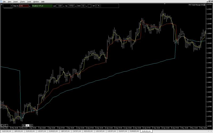213x133 pixels.
Task: Expand the R:R dropdown arrow
Action: point(86,6)
